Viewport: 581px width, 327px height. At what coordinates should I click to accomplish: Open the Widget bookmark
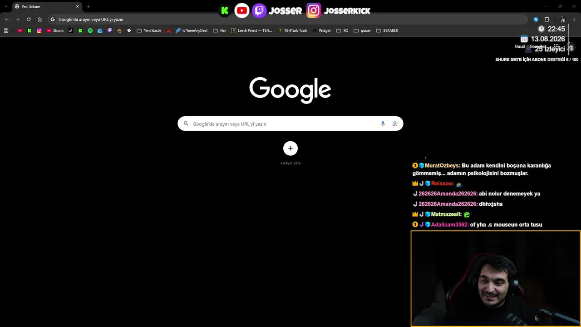pos(321,30)
